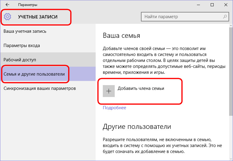Open 'Ваша учетная запись' section
This screenshot has width=233, height=161.
coord(48,31)
